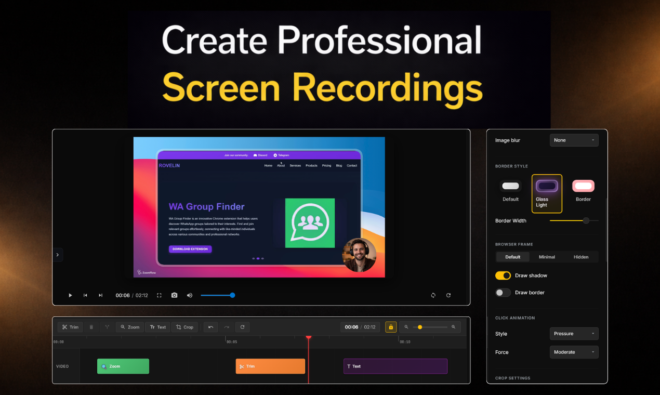
Task: Enable Draw border
Action: click(503, 293)
